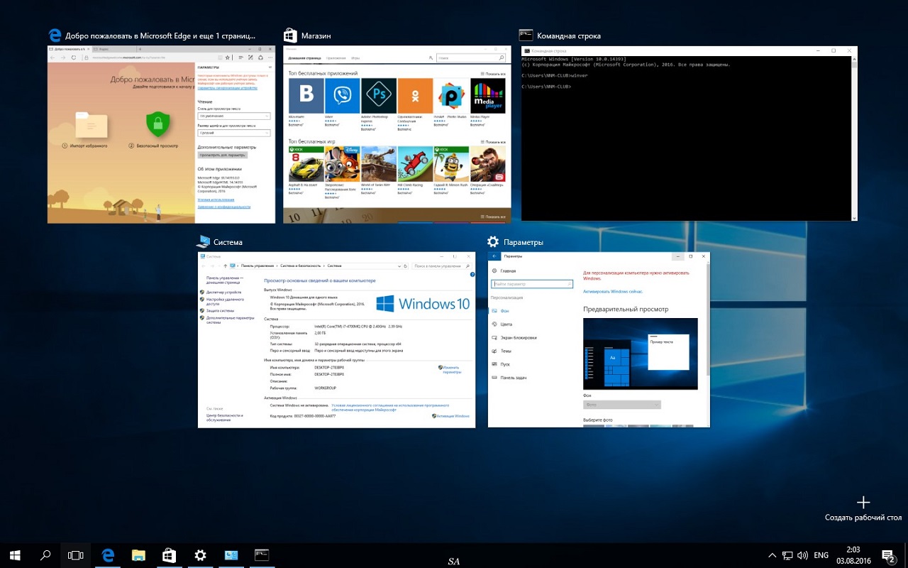Open Microsoft Edge from the taskbar
The width and height of the screenshot is (908, 568).
[108, 555]
